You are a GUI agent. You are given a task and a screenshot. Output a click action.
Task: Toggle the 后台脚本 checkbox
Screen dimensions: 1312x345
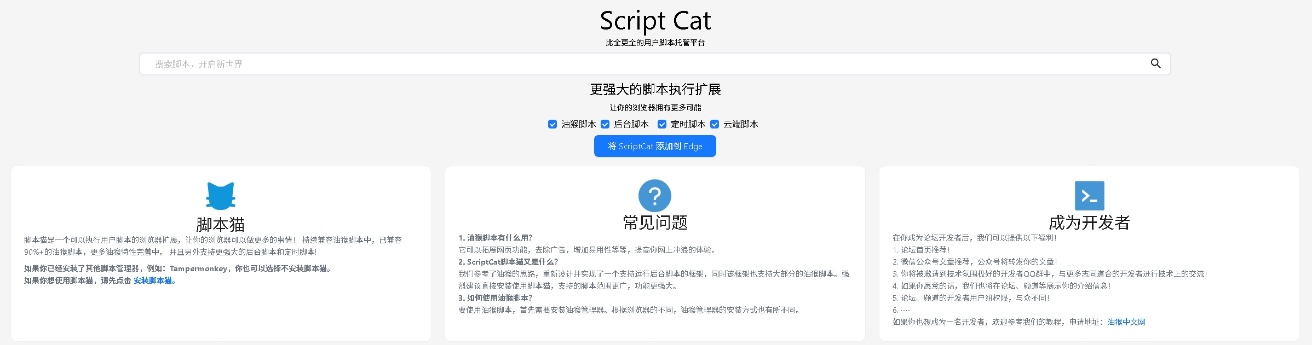(x=605, y=124)
